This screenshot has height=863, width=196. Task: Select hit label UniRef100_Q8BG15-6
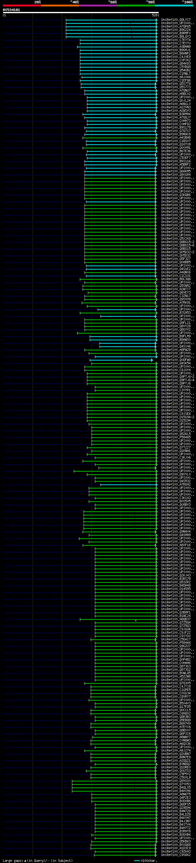[178, 246]
